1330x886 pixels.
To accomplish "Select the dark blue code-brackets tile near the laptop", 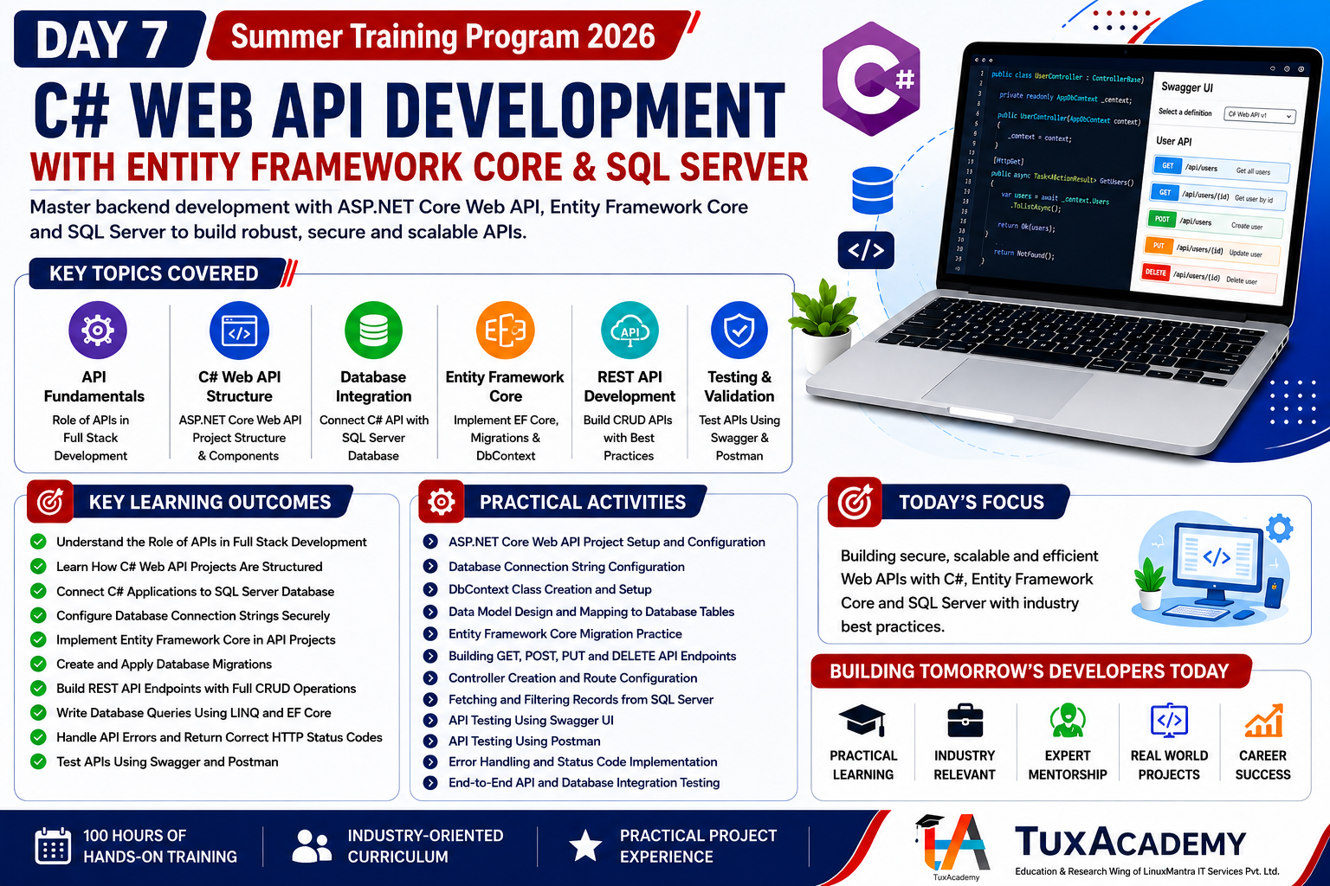I will pos(866,251).
